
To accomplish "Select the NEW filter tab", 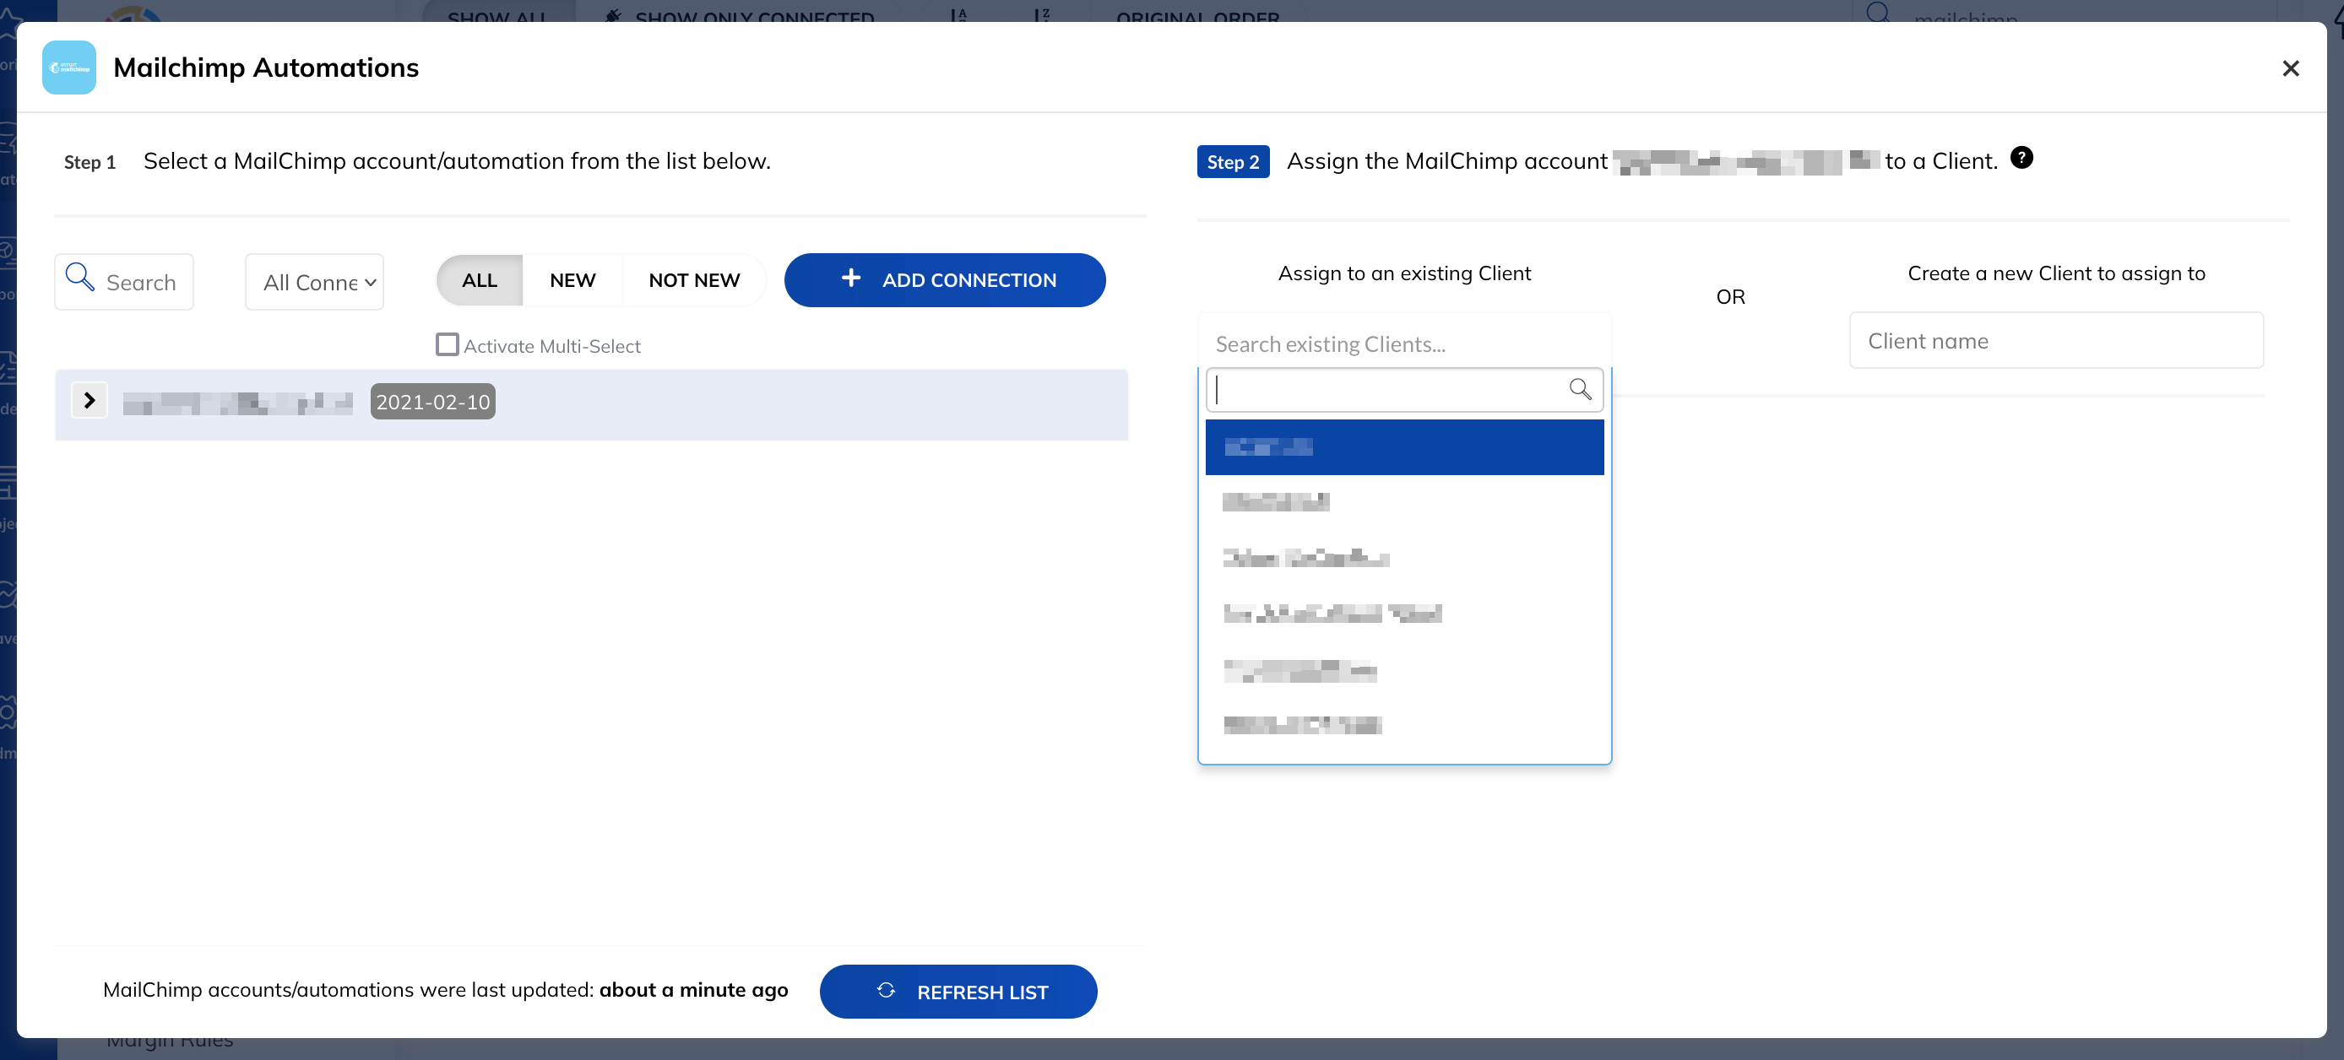I will coord(572,280).
